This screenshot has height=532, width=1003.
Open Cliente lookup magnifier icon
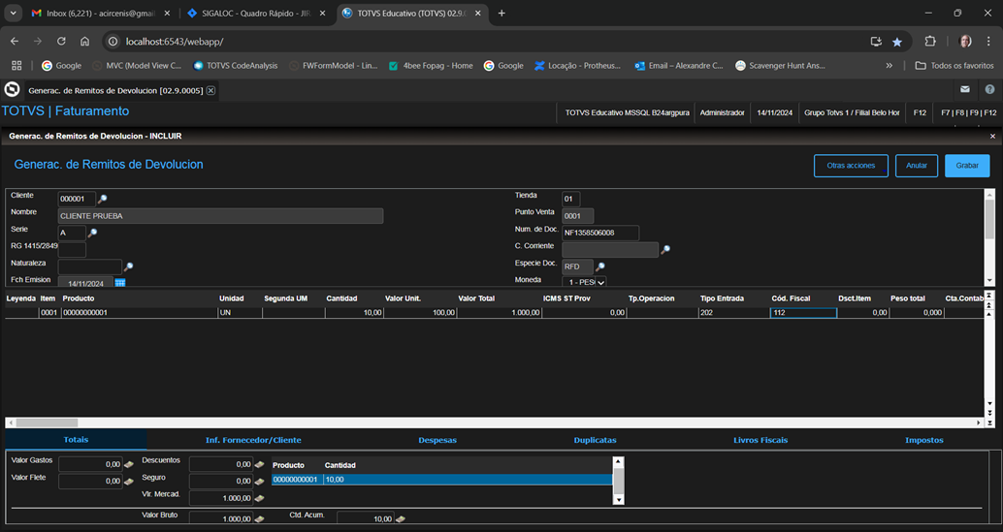[103, 200]
